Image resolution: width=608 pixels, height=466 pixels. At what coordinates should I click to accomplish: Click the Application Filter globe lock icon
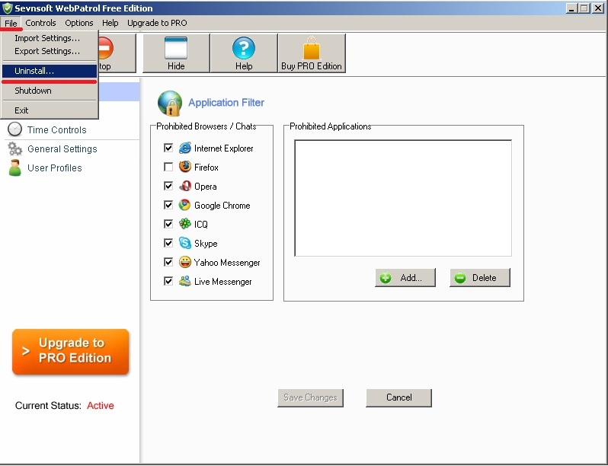point(169,103)
